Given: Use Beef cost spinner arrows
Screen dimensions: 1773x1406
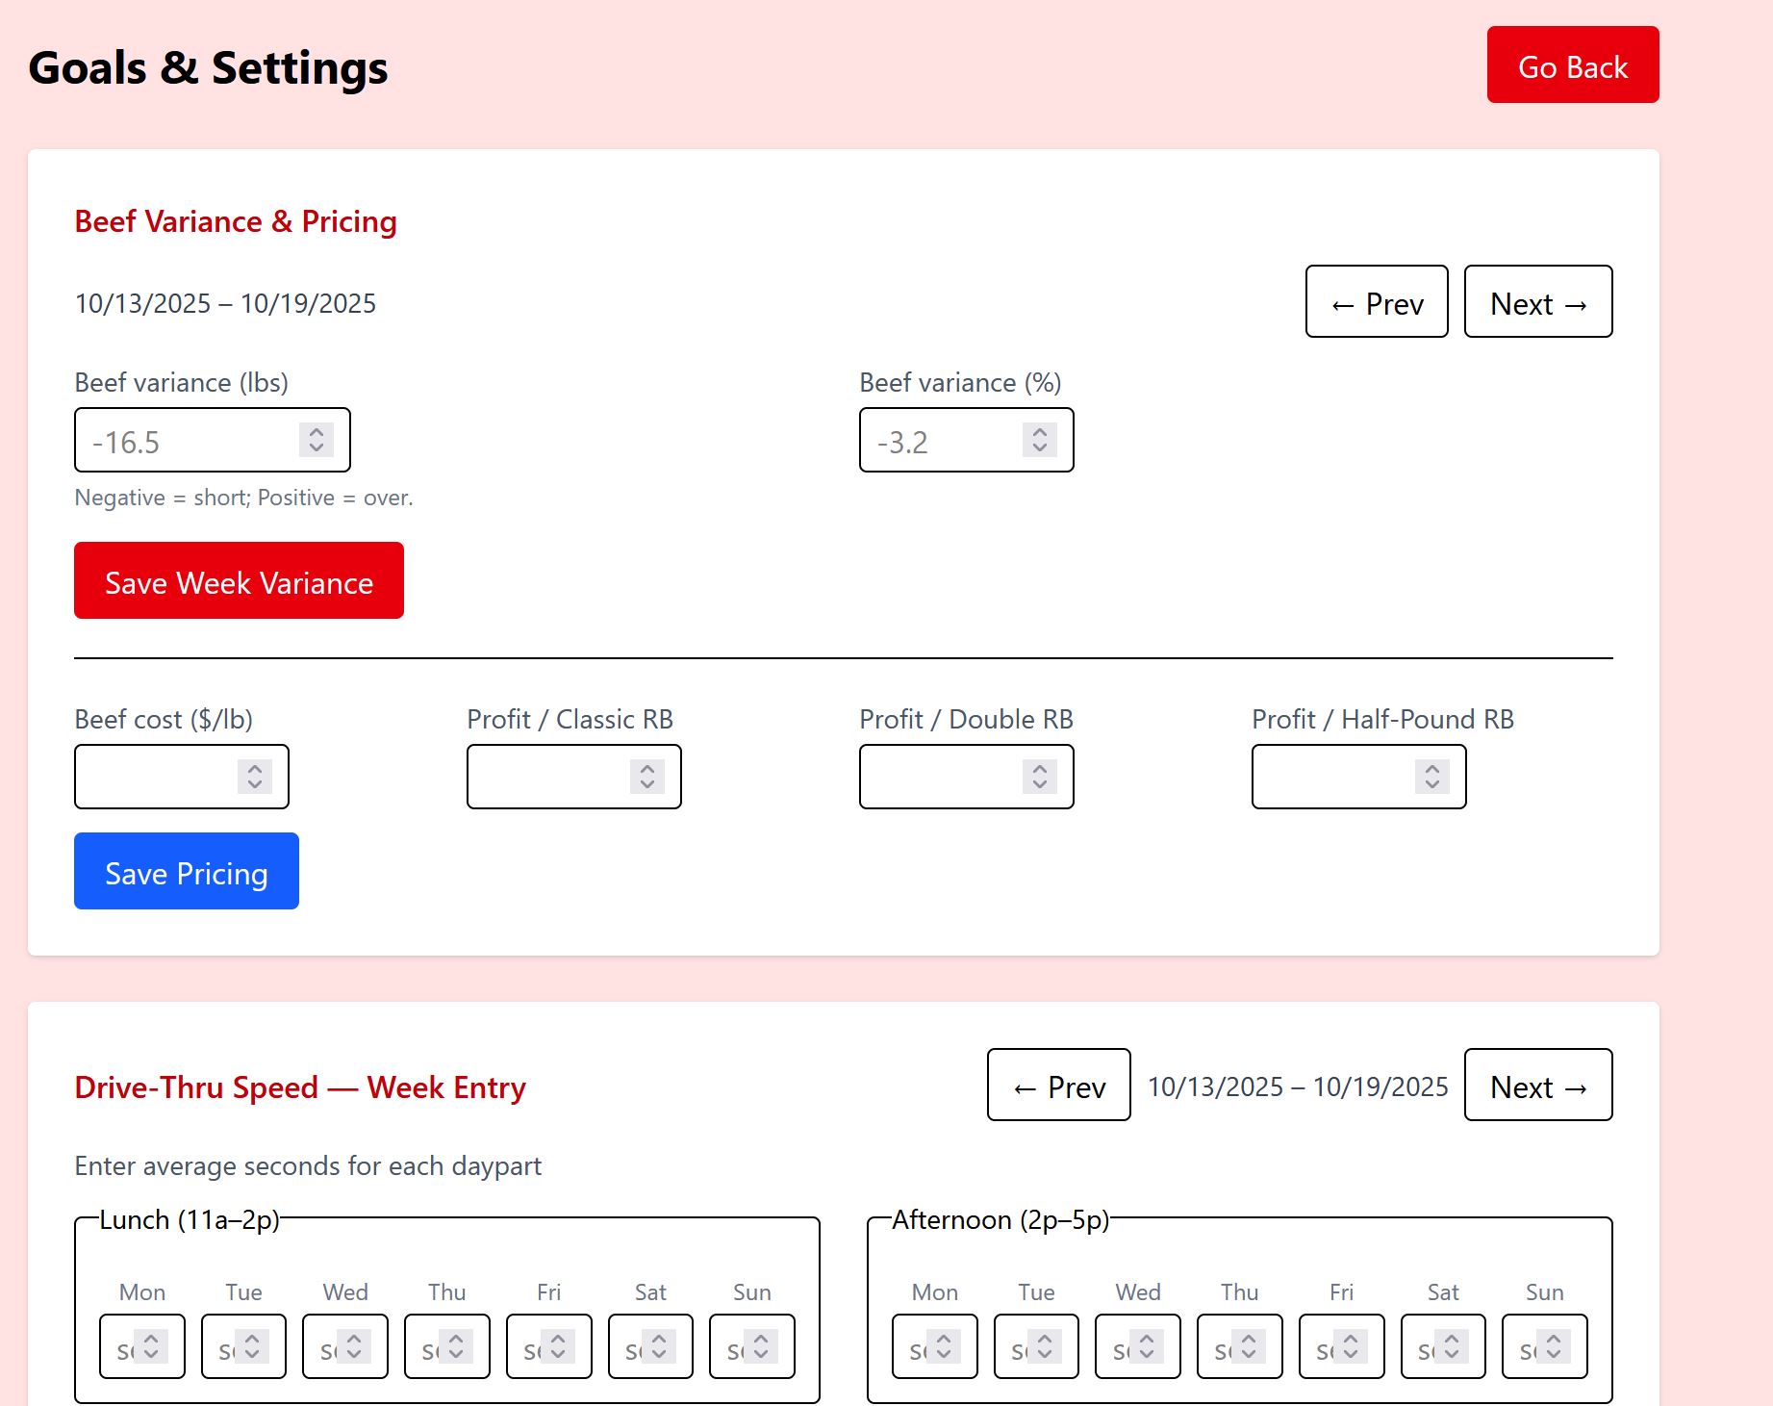Looking at the screenshot, I should [x=255, y=777].
